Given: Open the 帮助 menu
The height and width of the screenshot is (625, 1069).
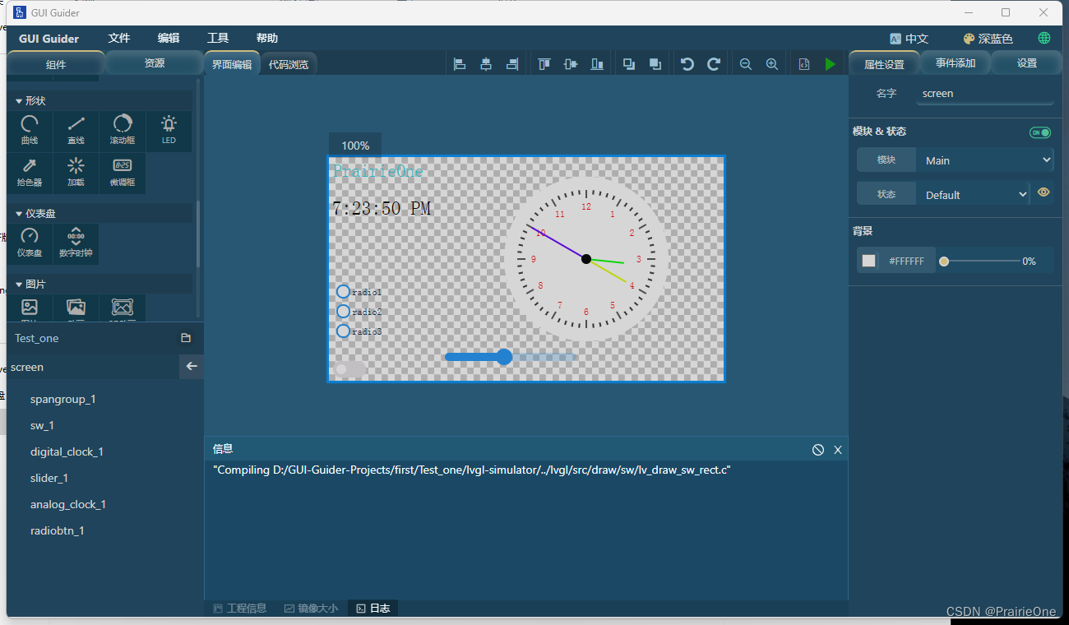Looking at the screenshot, I should click(x=267, y=39).
